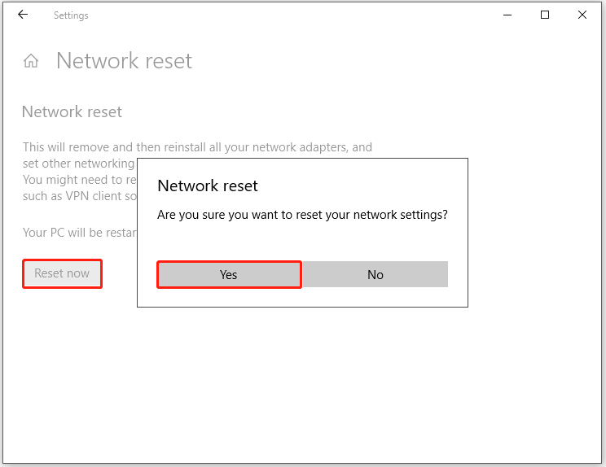The height and width of the screenshot is (467, 606).
Task: Minimize the Settings window
Action: [x=507, y=15]
